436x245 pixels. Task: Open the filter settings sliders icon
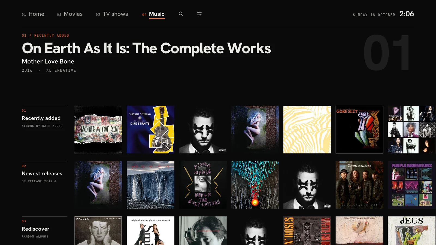(199, 14)
